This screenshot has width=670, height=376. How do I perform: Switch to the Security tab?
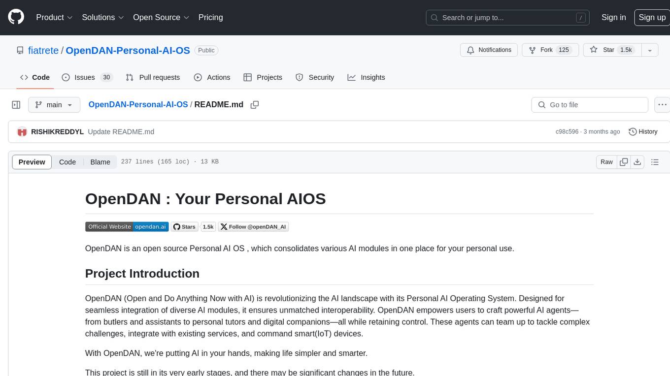coord(315,77)
